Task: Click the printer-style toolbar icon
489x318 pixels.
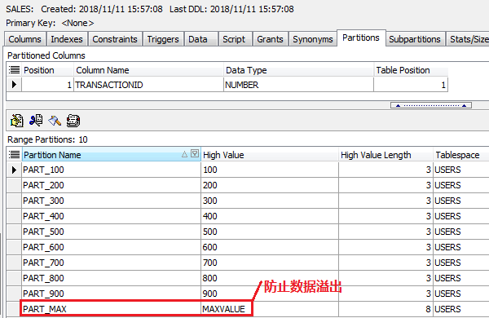Action: coord(73,121)
